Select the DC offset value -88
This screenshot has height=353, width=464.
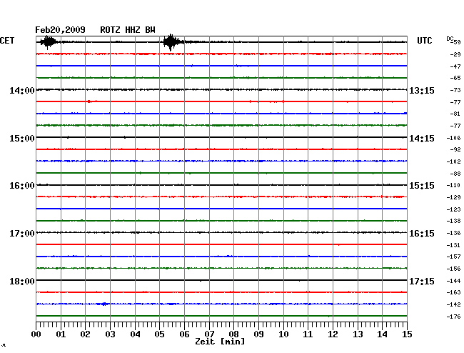tap(455, 174)
